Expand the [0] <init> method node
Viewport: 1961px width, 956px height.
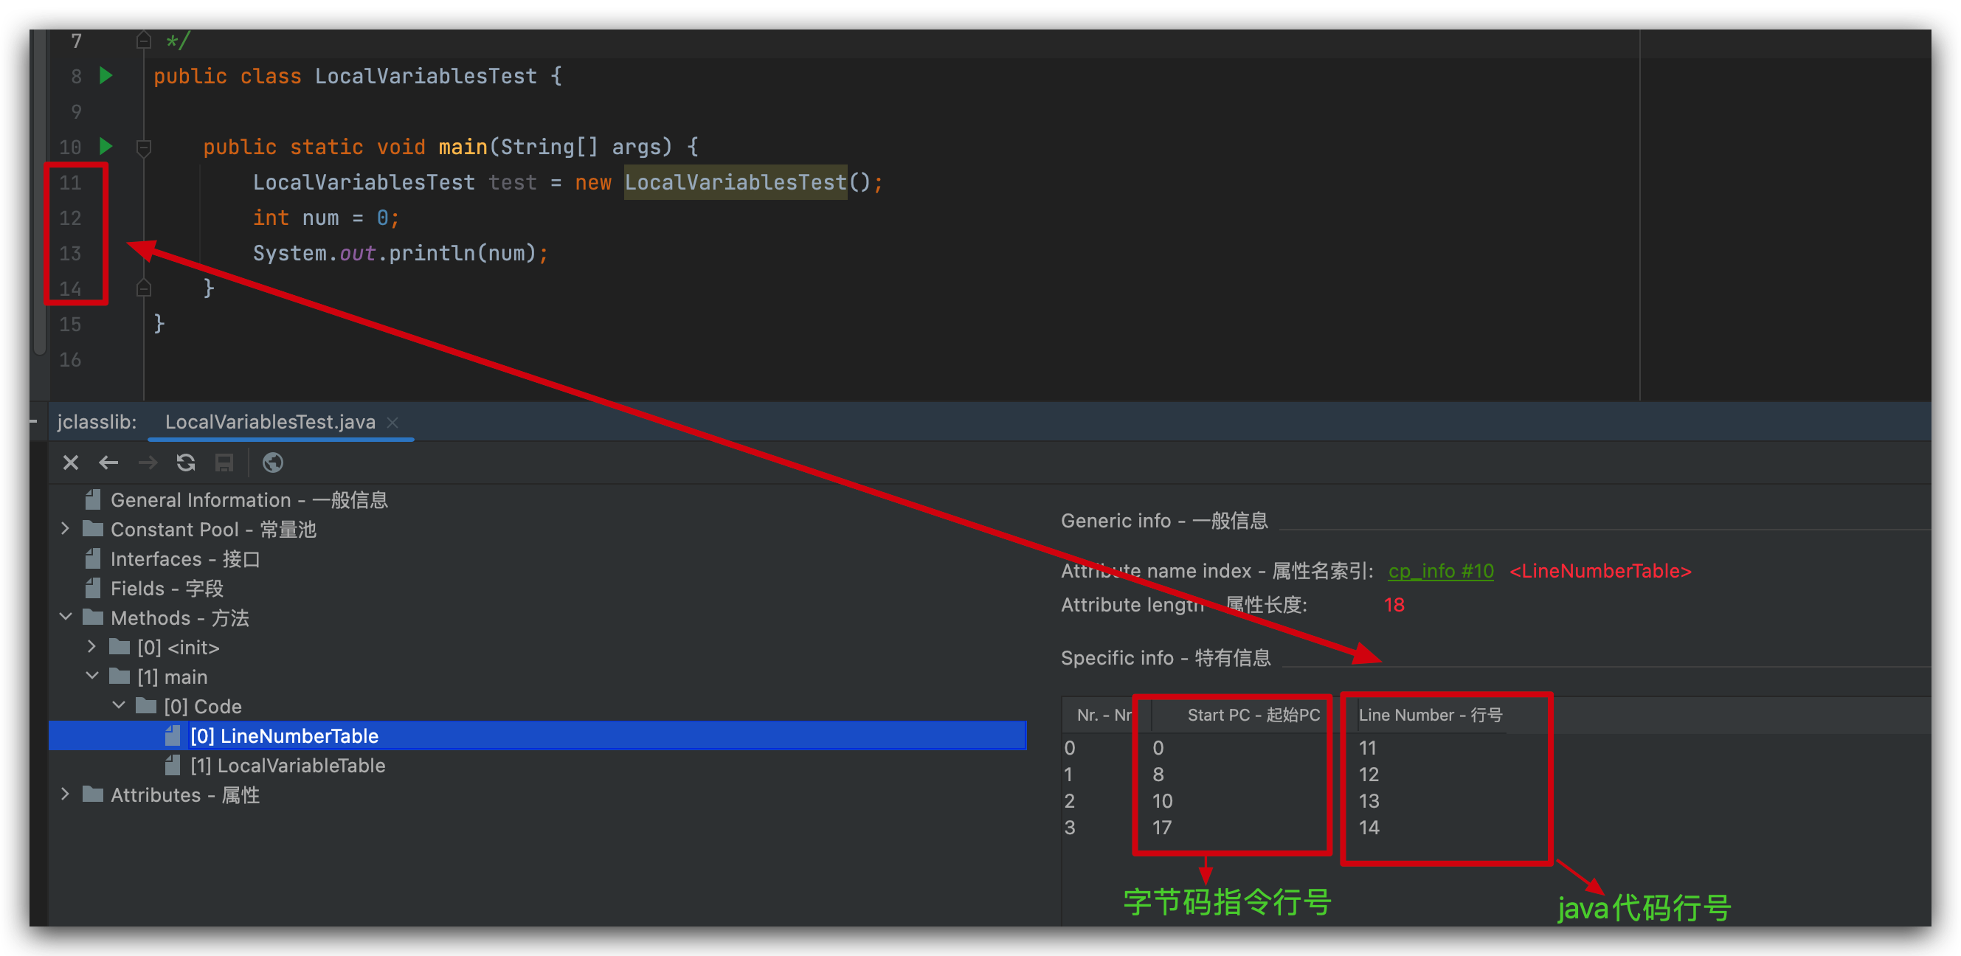tap(92, 646)
